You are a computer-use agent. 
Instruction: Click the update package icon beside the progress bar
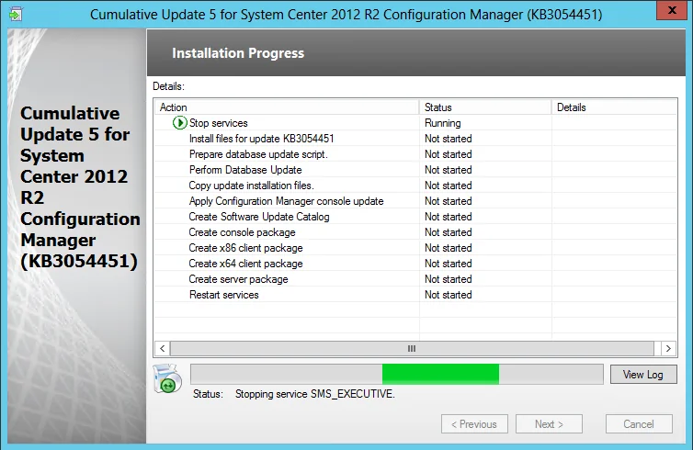pos(167,379)
